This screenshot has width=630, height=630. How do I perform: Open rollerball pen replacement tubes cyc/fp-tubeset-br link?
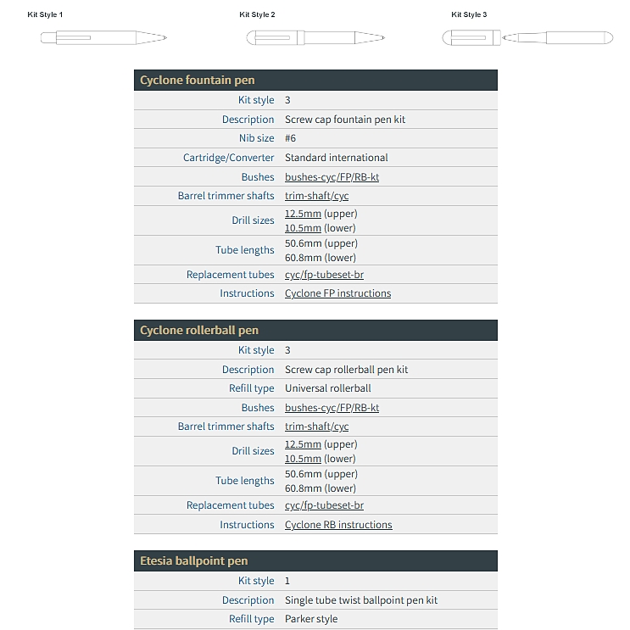pos(324,505)
